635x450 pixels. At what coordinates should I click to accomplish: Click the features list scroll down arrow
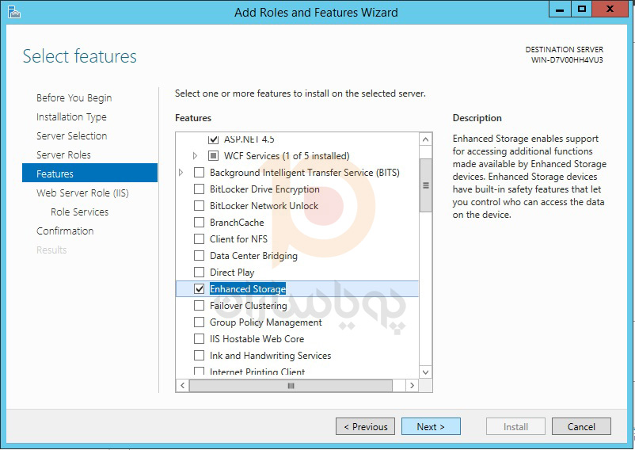pos(426,372)
